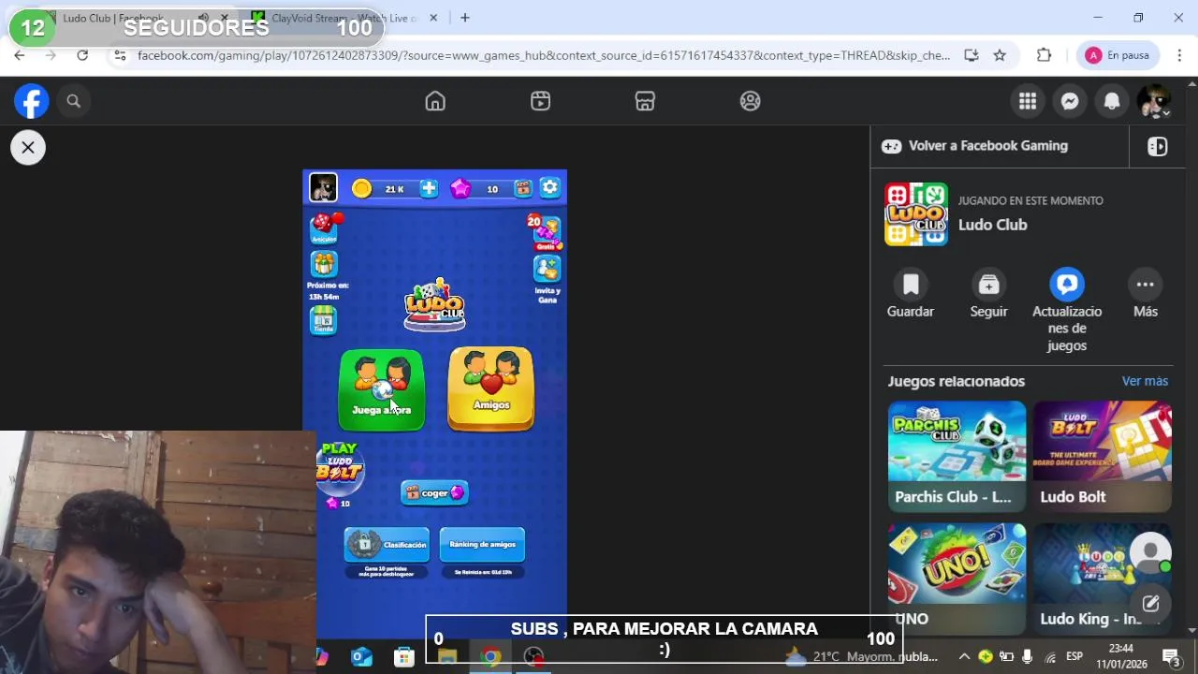Click the install app icon in address bar
The image size is (1198, 674).
point(972,55)
